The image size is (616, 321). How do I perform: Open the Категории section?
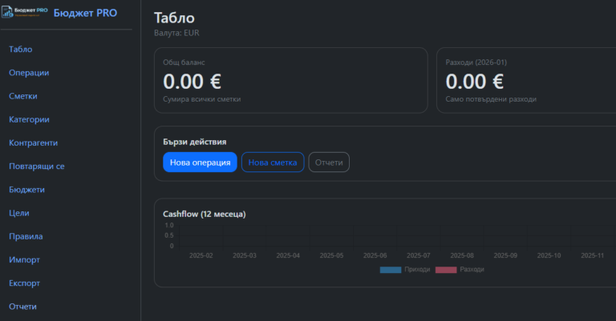29,119
